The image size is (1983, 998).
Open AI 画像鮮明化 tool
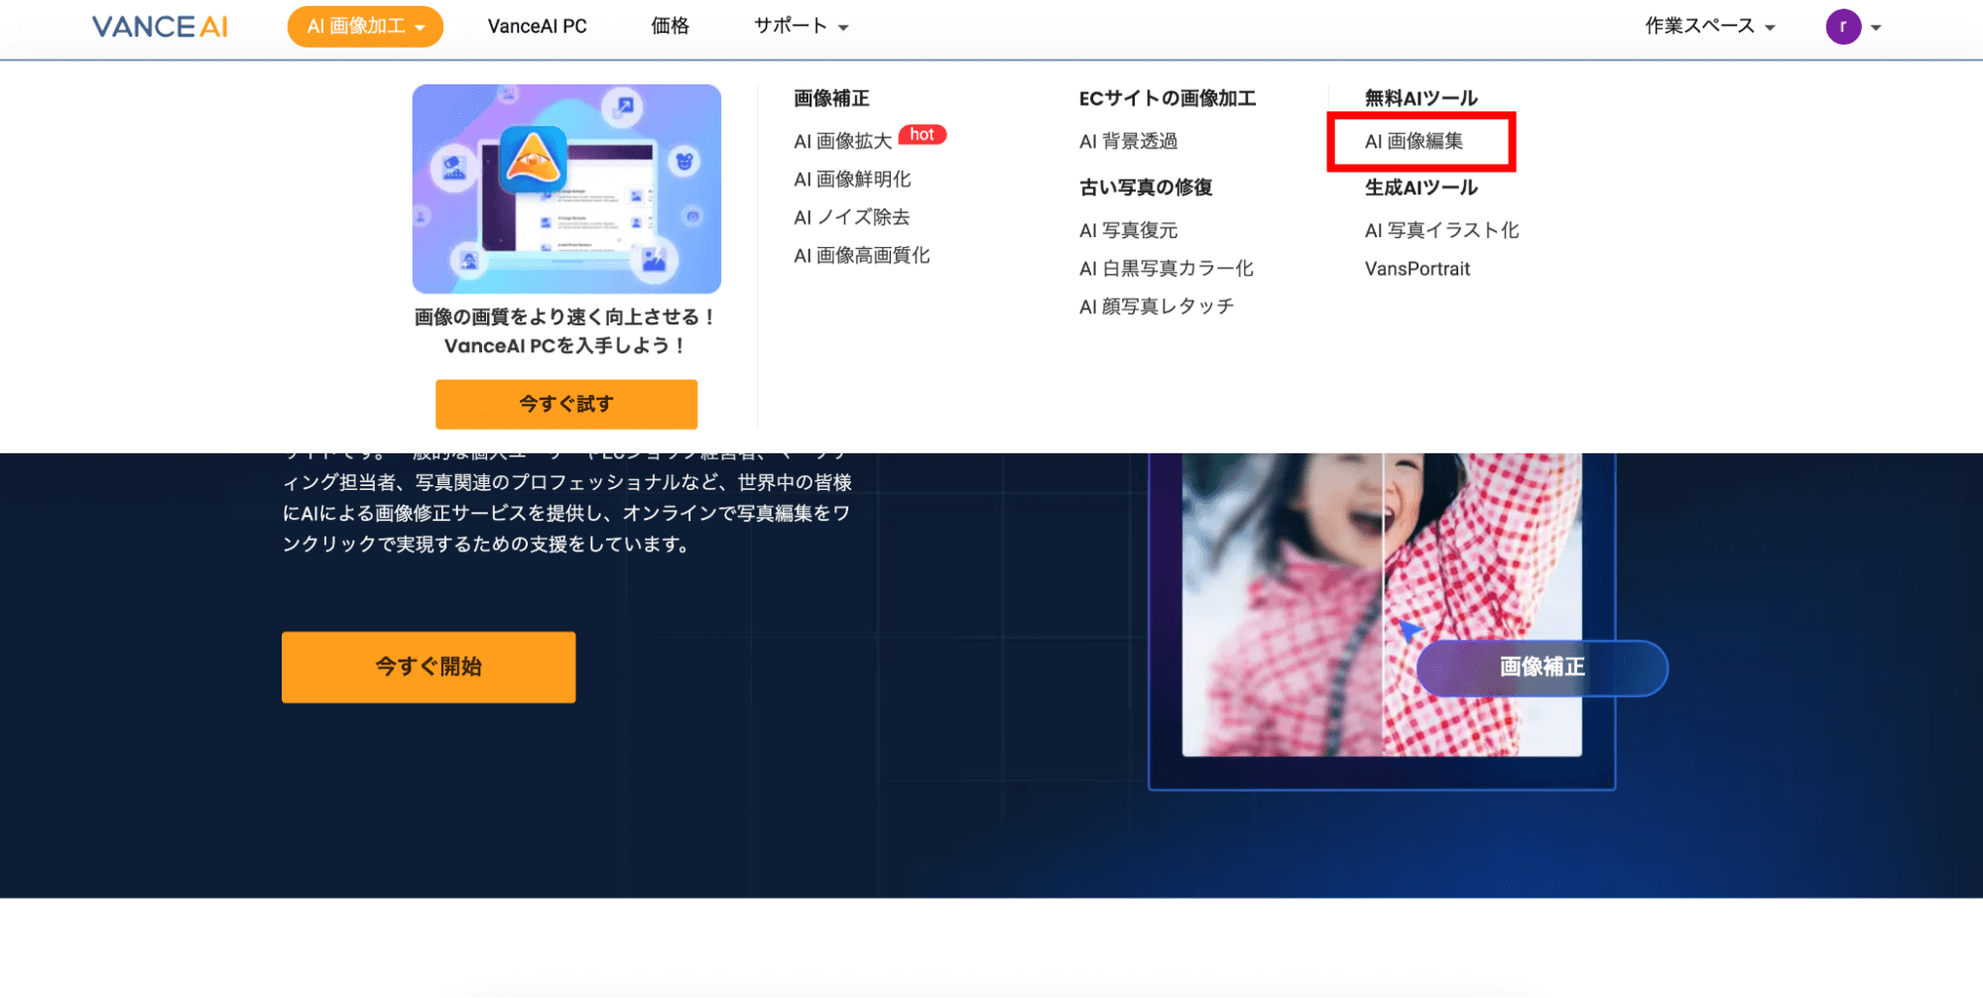point(852,180)
